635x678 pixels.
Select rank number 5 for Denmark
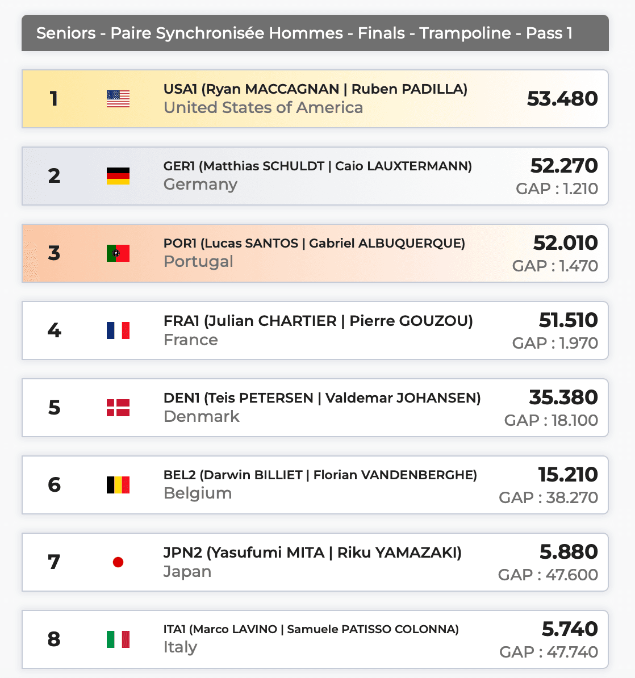[54, 408]
